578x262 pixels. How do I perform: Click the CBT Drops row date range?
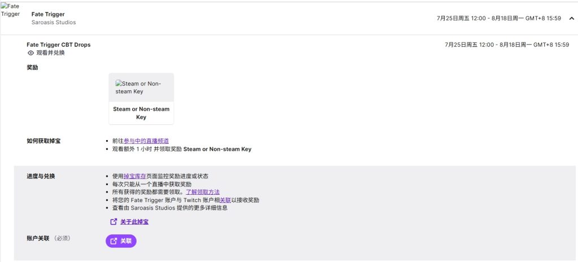point(507,45)
